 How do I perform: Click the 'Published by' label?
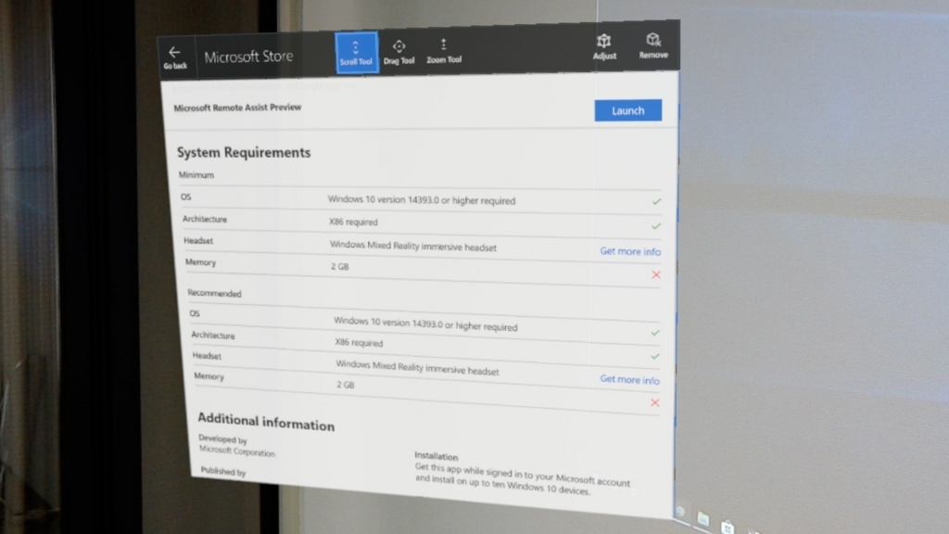tap(223, 471)
